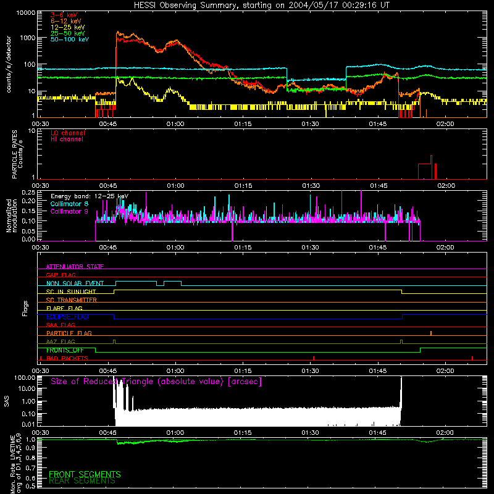Click 'Energy band: 12-25 keV' label
This screenshot has height=494, width=494.
tap(89, 196)
